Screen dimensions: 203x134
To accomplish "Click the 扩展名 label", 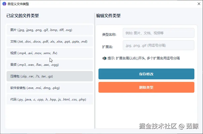I will pyautogui.click(x=108, y=47).
